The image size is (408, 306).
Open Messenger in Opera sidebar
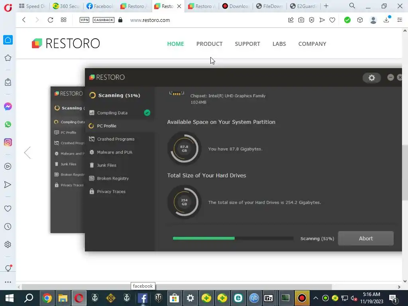[8, 106]
